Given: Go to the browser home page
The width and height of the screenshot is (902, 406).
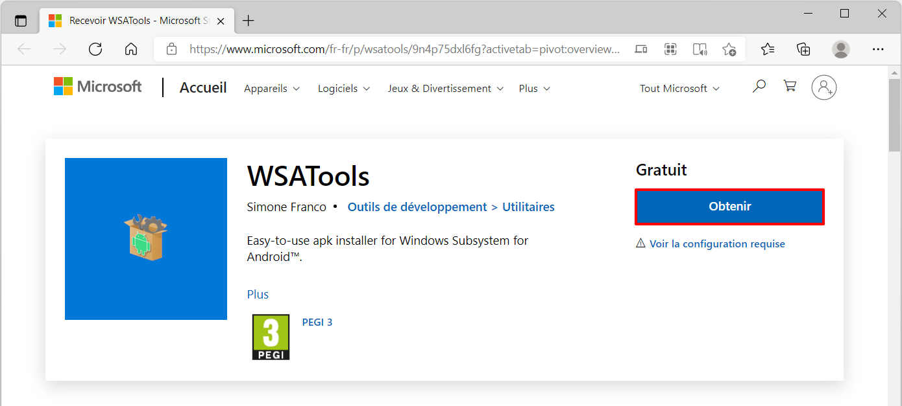Looking at the screenshot, I should [x=131, y=49].
